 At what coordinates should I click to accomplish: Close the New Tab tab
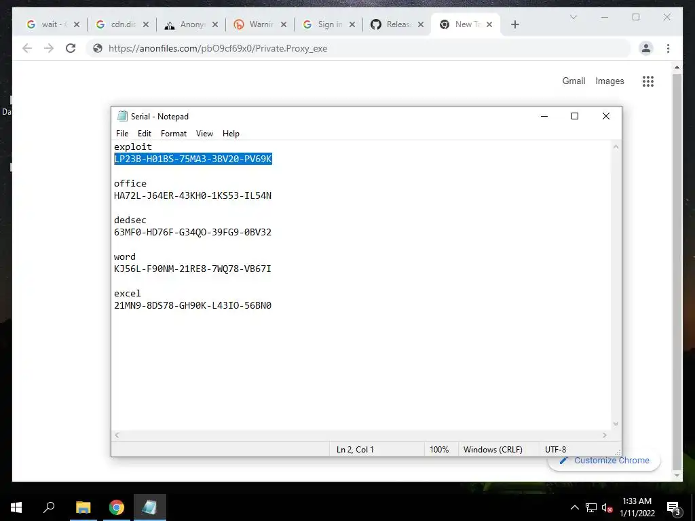point(489,24)
